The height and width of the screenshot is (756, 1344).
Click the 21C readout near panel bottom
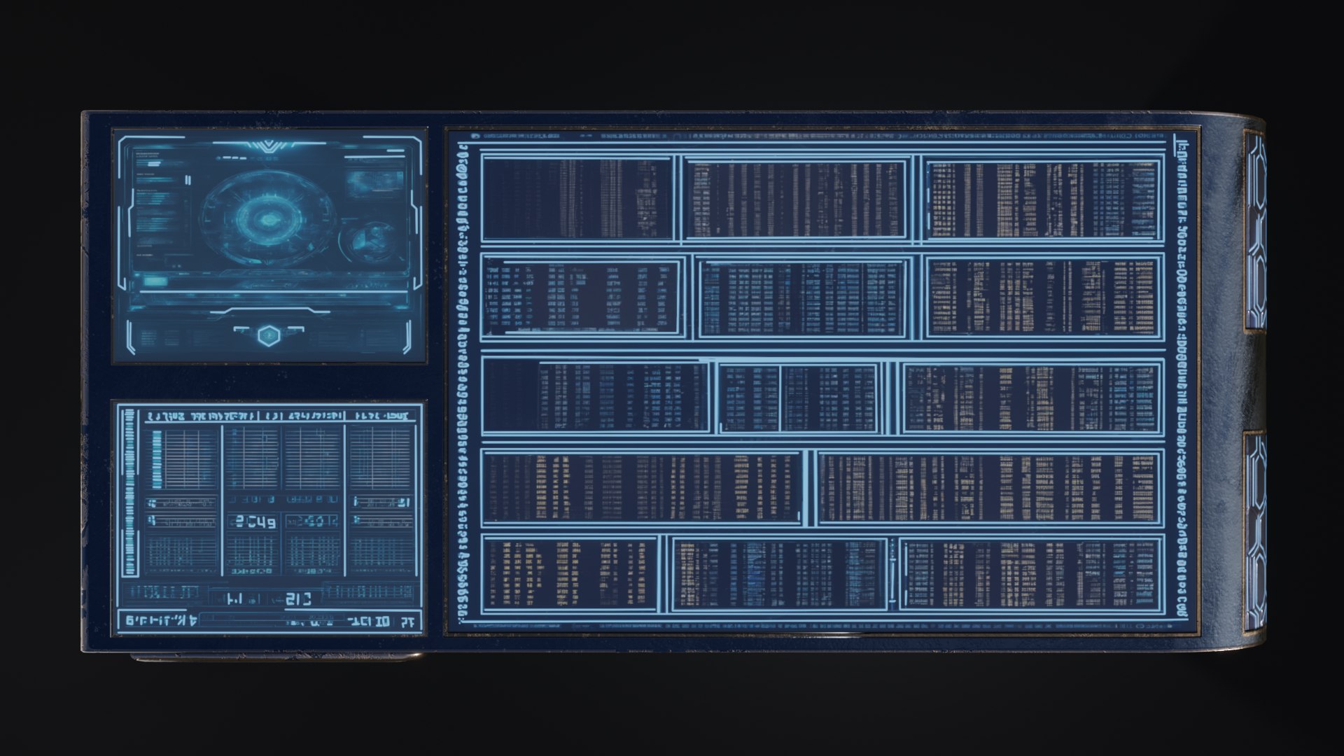click(298, 598)
